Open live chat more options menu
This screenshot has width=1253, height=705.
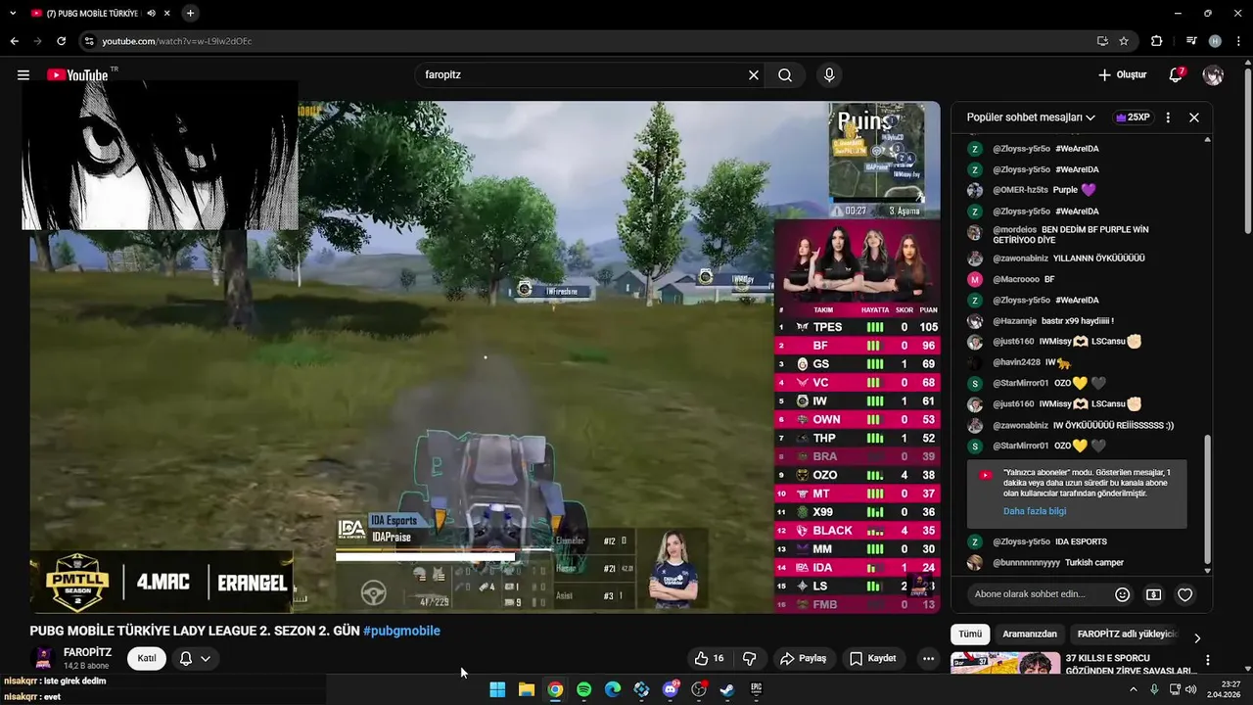pyautogui.click(x=1168, y=117)
